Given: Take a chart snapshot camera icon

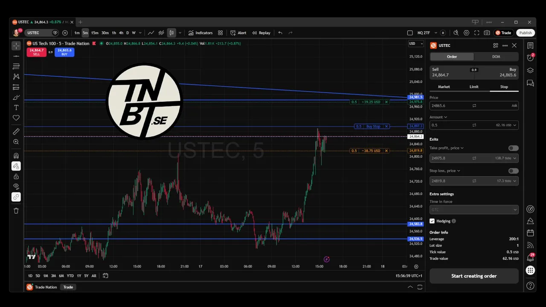Looking at the screenshot, I should pyautogui.click(x=487, y=33).
